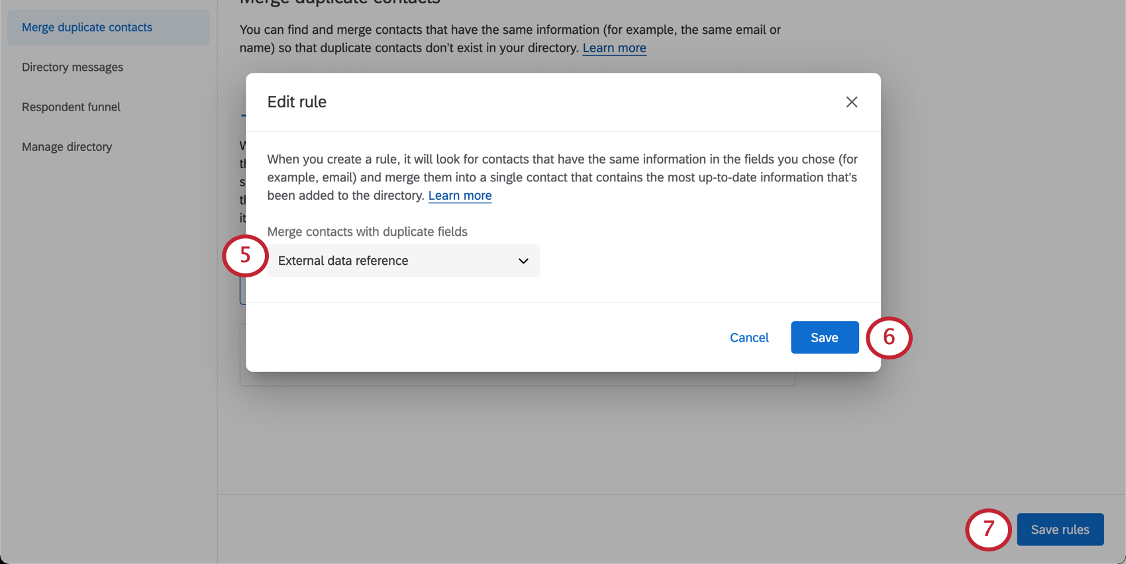Cancel the rule edit
Viewport: 1126px width, 564px height.
749,338
